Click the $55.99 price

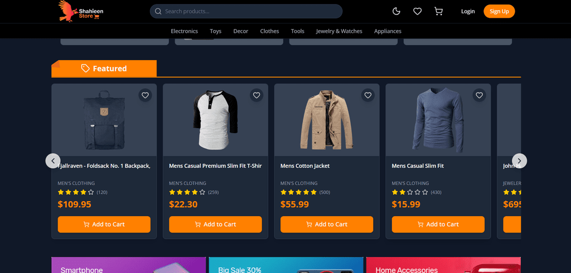point(294,204)
